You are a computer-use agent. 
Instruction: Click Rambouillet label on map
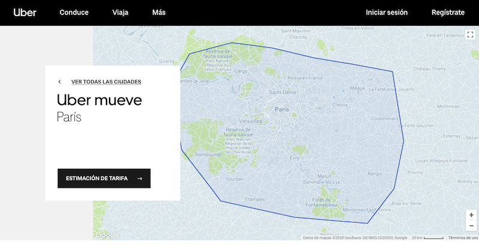click(x=208, y=155)
